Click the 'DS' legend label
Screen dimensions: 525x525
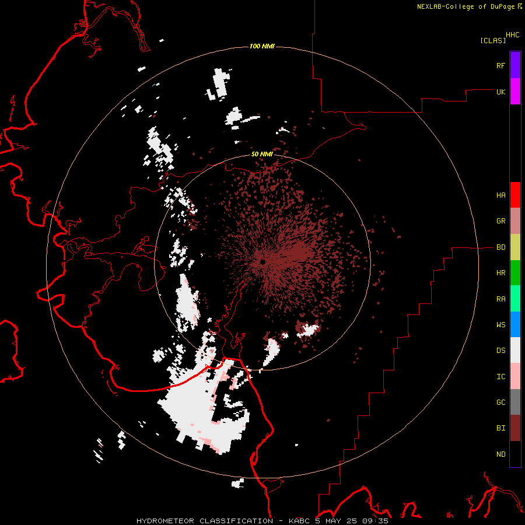pyautogui.click(x=501, y=351)
